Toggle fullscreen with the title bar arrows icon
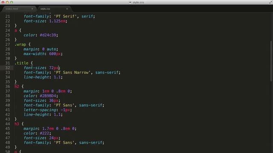 click(270, 2)
